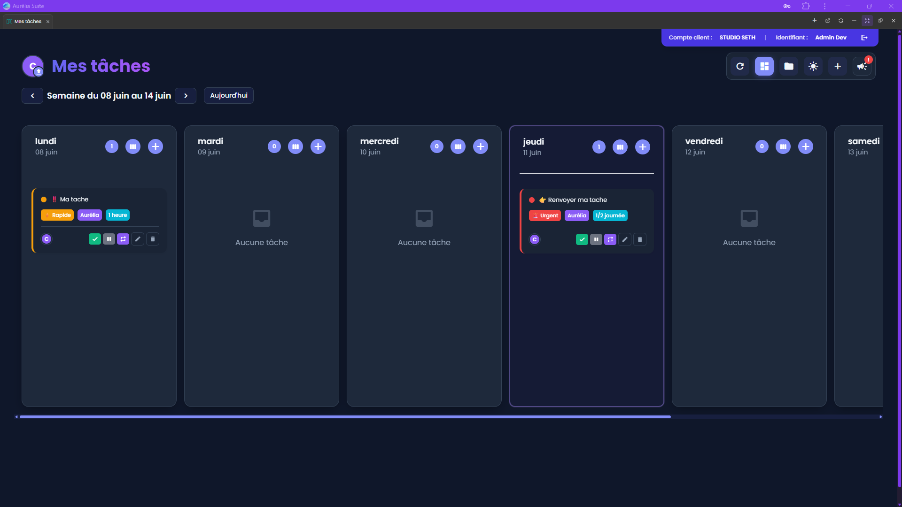Click the red status dot on Renvoyer ma tache
This screenshot has height=507, width=902.
click(x=532, y=200)
